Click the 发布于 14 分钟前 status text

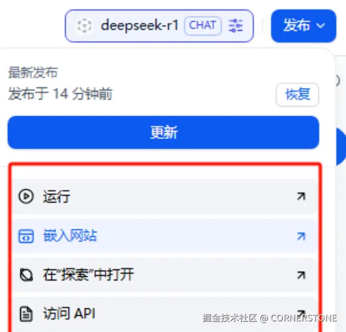[60, 94]
